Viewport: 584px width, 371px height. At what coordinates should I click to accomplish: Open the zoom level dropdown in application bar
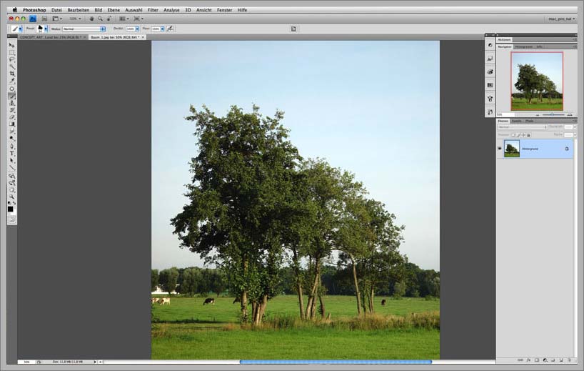click(x=75, y=19)
